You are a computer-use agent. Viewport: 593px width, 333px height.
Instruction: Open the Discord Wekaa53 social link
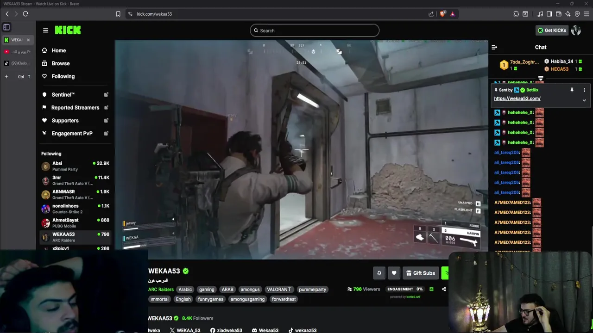(x=265, y=330)
